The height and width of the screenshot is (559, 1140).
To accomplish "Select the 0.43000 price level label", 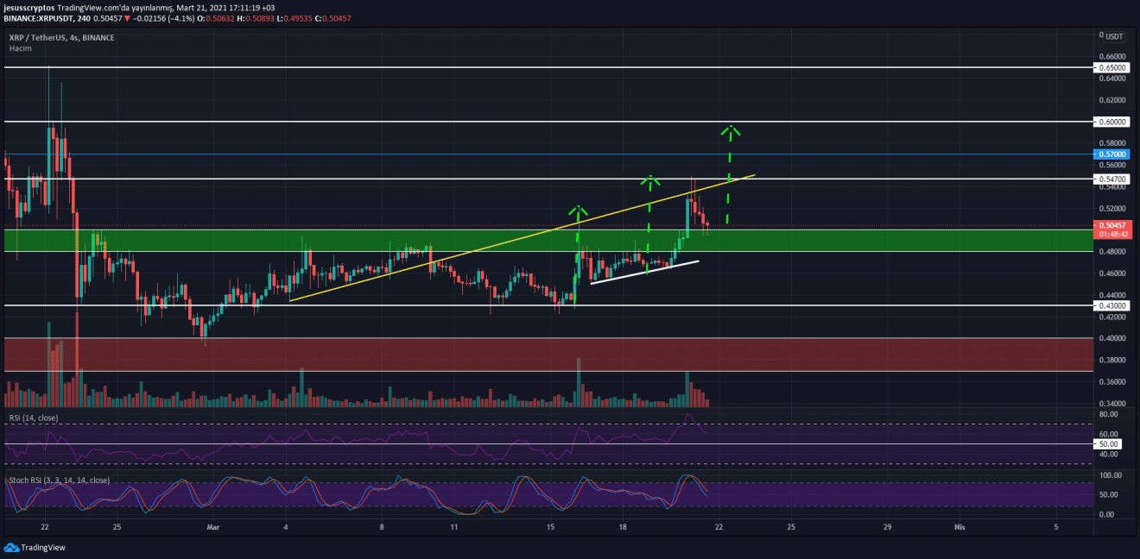I will (x=1111, y=305).
